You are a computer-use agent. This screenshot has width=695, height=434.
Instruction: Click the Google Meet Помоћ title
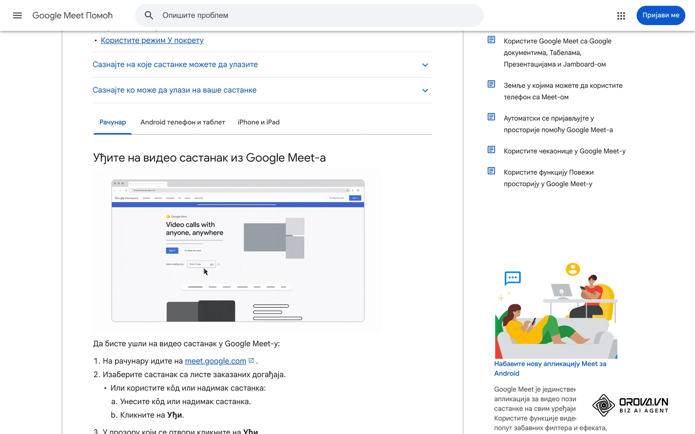[73, 16]
